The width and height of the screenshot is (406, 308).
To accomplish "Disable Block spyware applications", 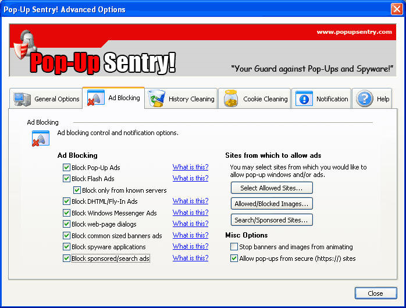I will [66, 247].
